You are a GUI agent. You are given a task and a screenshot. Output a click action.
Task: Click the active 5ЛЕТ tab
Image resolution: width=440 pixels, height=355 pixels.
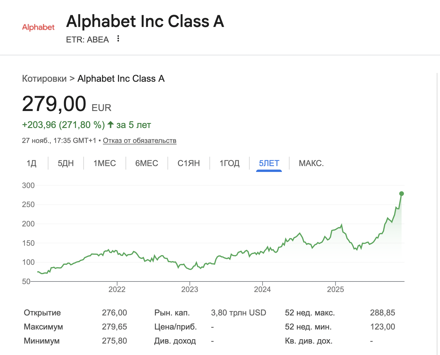(269, 163)
